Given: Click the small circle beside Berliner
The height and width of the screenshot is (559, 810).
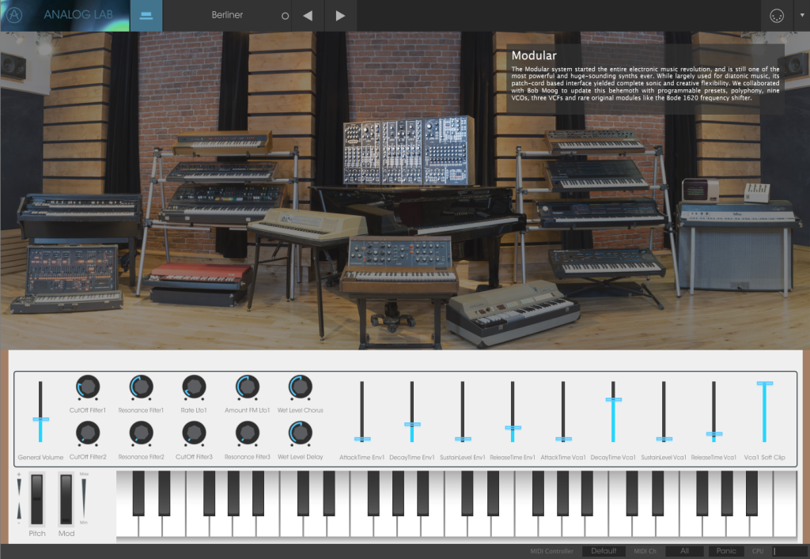Looking at the screenshot, I should point(285,16).
